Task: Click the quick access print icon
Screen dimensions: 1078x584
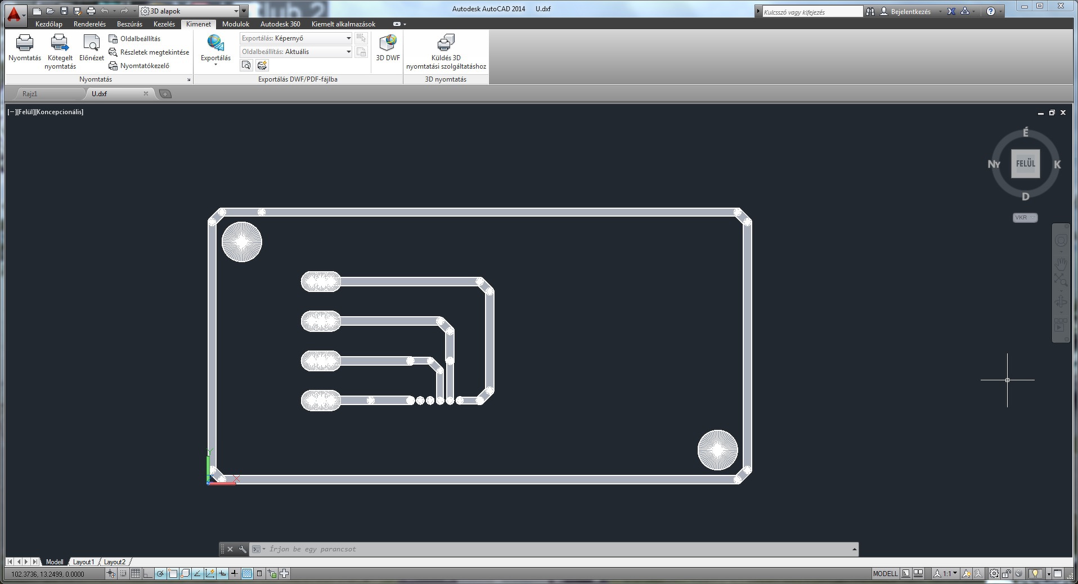Action: (x=91, y=11)
